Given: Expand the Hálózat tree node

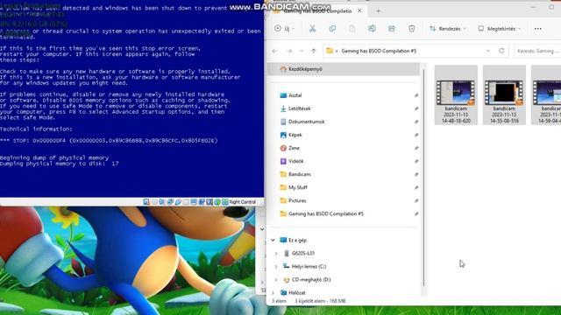Looking at the screenshot, I should [273, 293].
